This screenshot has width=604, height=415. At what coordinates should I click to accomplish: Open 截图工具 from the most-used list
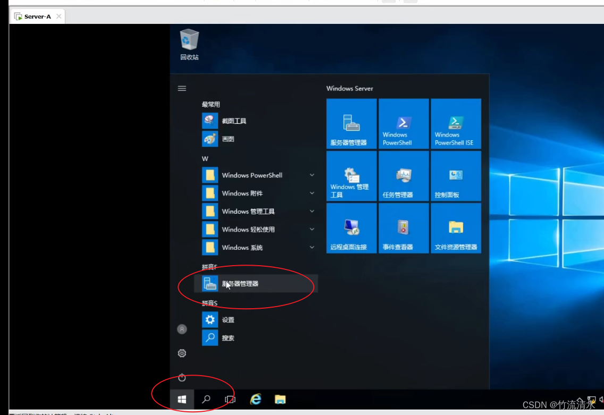click(x=256, y=121)
